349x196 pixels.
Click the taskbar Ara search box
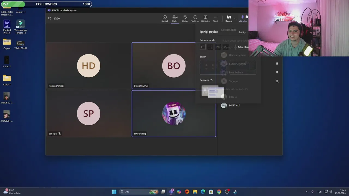click(x=139, y=192)
